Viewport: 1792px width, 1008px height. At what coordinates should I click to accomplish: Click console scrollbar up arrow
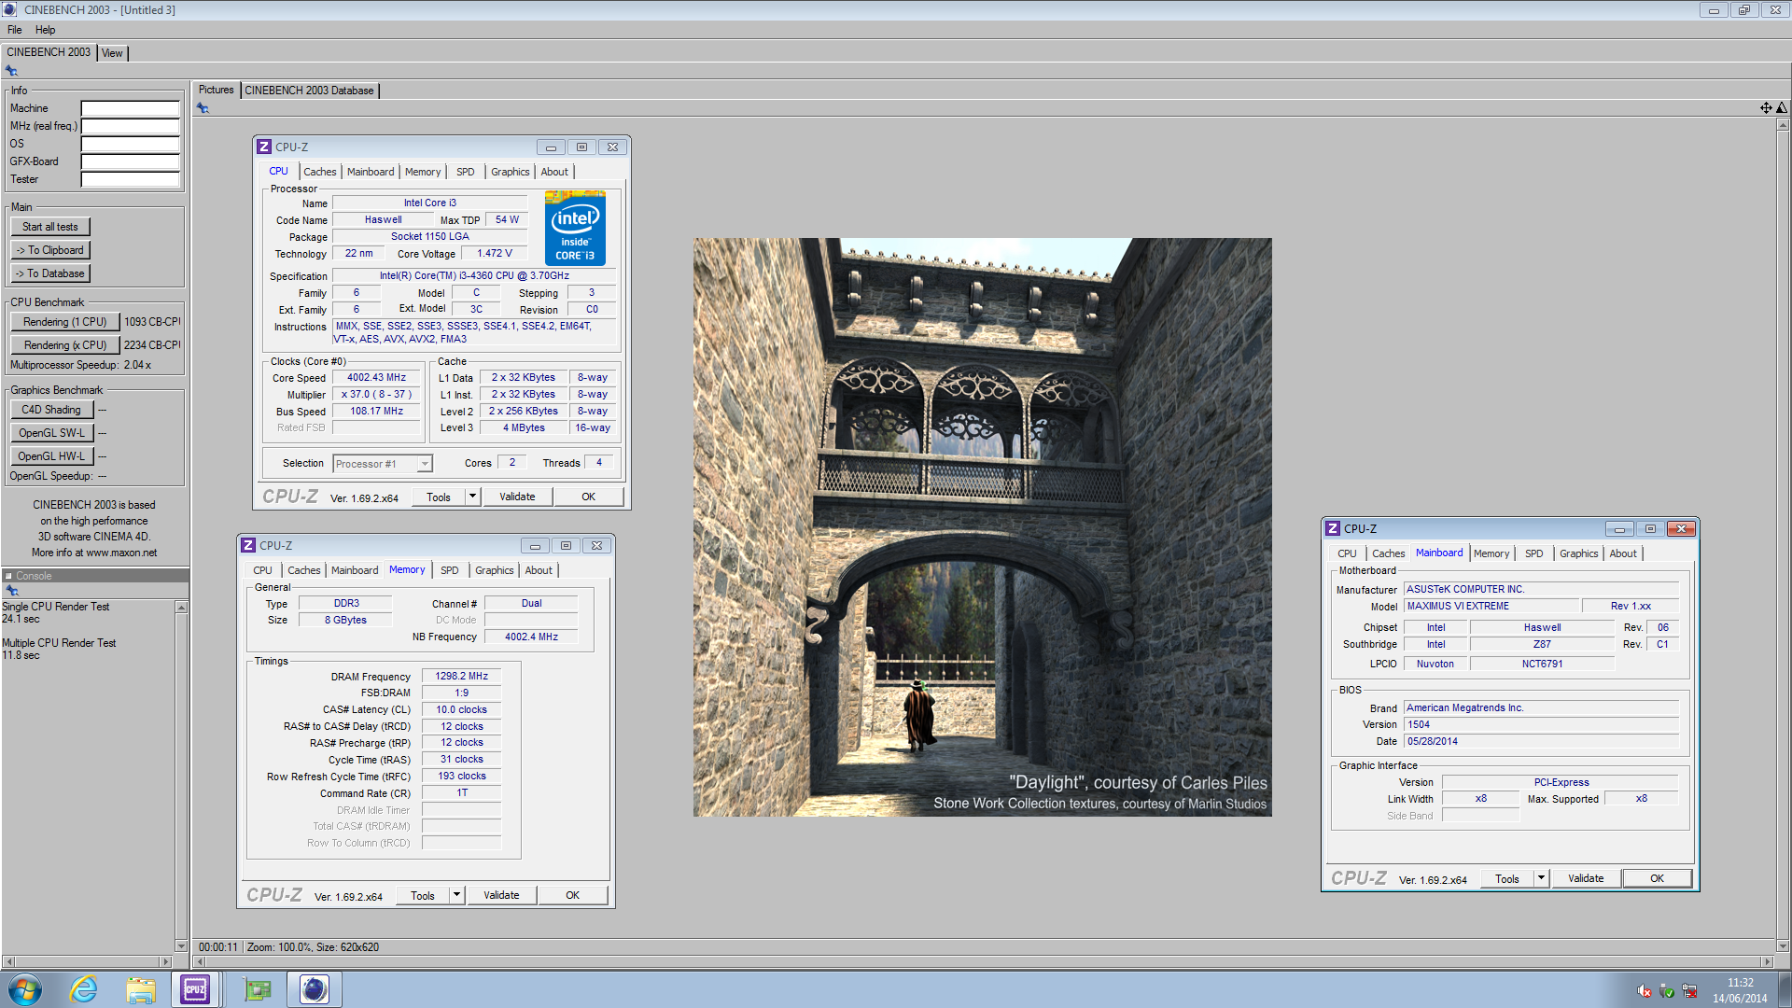coord(181,608)
